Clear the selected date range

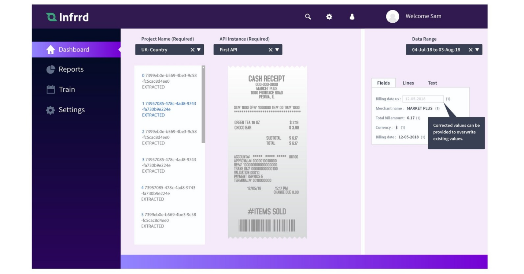pyautogui.click(x=471, y=50)
